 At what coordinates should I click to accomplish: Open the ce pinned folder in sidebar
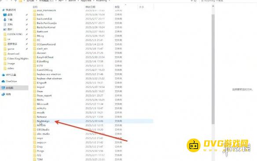(x=7, y=39)
